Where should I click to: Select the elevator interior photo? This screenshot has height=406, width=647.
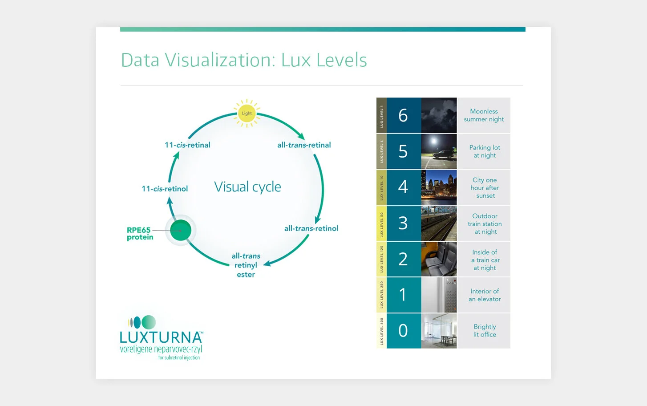tap(439, 295)
